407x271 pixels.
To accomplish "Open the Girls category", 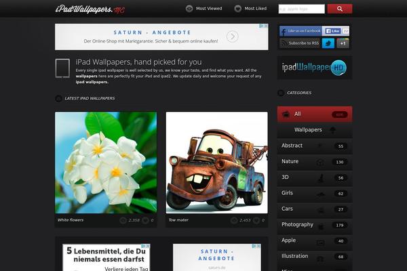I will pyautogui.click(x=315, y=193).
